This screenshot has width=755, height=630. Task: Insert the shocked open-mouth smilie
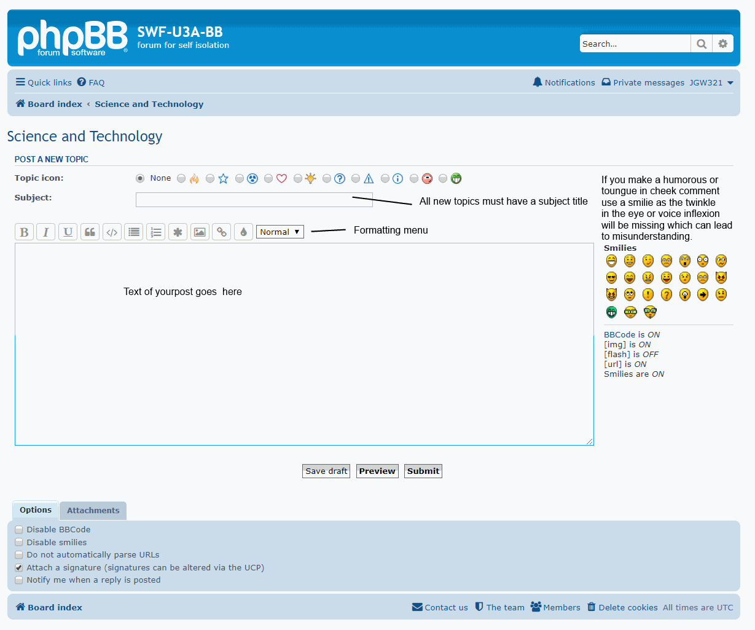[685, 261]
